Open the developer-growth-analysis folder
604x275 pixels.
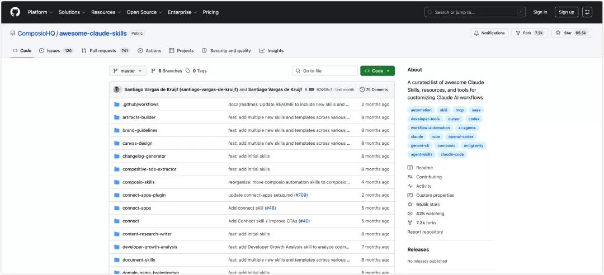(x=150, y=247)
